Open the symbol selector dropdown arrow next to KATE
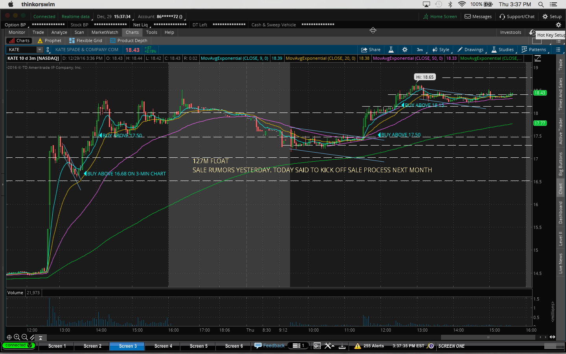The image size is (566, 354). 40,50
